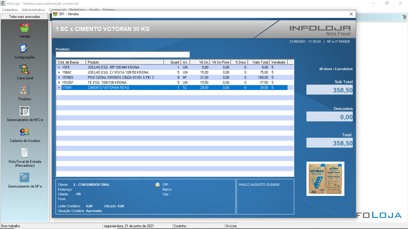Open the Administrativo menu

click(x=33, y=10)
